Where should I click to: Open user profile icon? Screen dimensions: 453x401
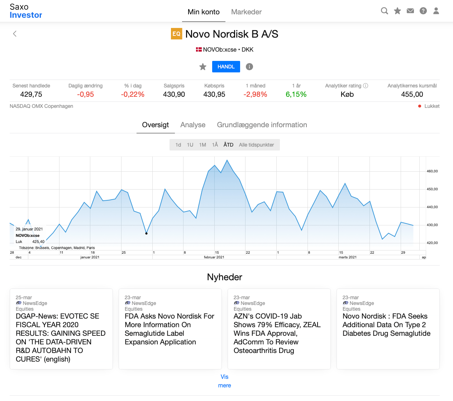pos(436,11)
